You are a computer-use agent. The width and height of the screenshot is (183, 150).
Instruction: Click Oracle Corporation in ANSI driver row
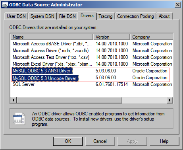coord(150,71)
